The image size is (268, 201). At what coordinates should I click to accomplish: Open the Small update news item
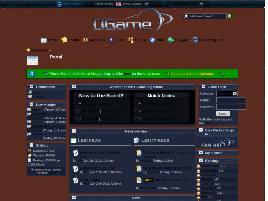click(x=90, y=180)
